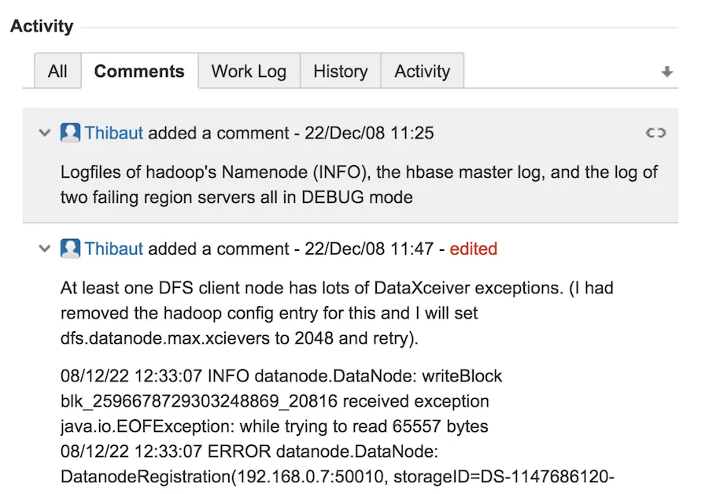Collapse the 11:25 comment using its chevron

[45, 133]
